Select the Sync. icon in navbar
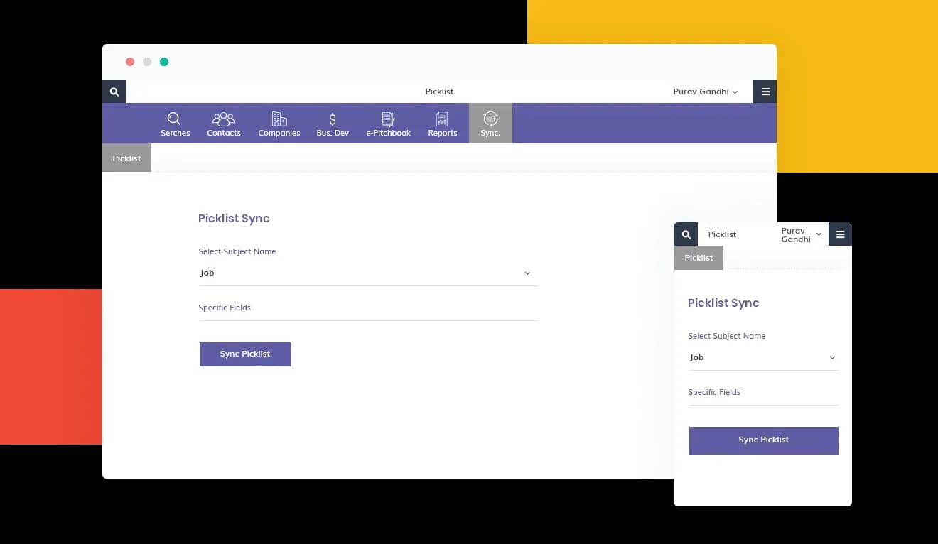Viewport: 938px width, 544px height. (490, 119)
